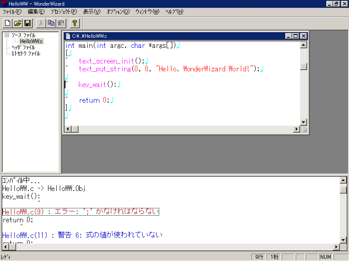Open a file with the folder toolbar icon
Image resolution: width=349 pixels, height=261 pixels.
(17, 23)
